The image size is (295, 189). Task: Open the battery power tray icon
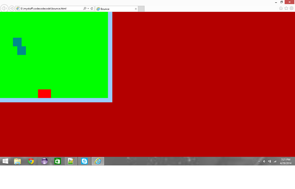tap(269, 161)
